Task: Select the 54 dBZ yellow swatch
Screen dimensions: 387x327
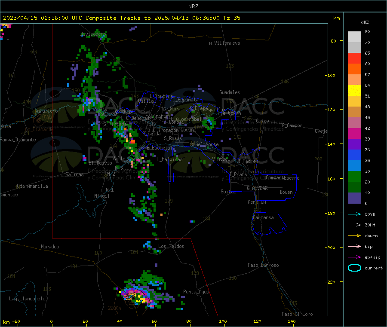Action: pos(354,91)
